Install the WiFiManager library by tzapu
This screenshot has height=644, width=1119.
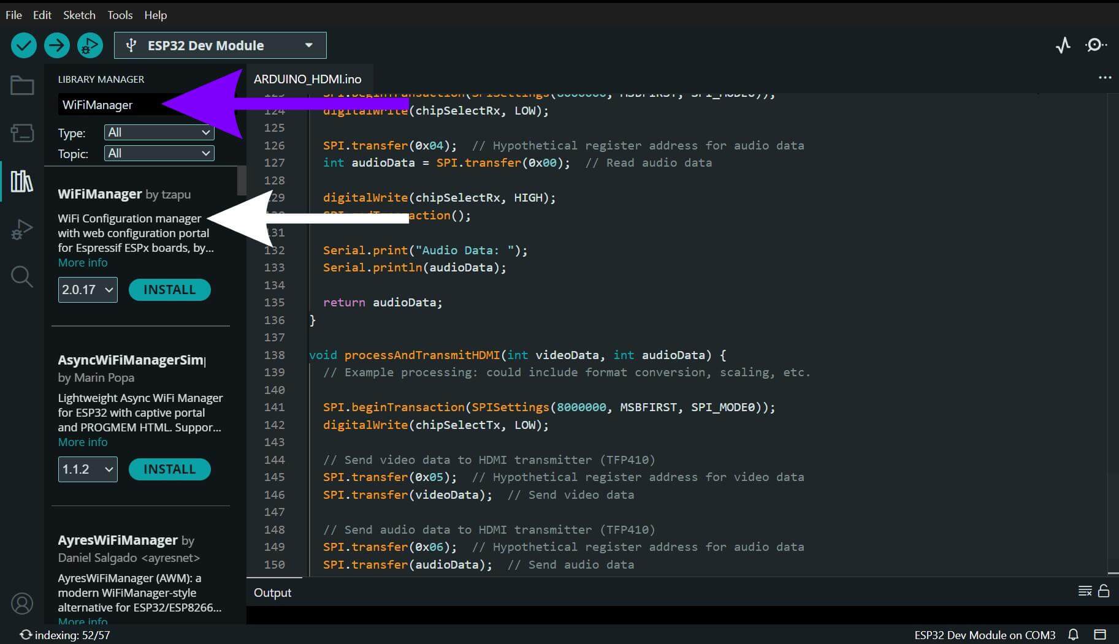(x=170, y=290)
